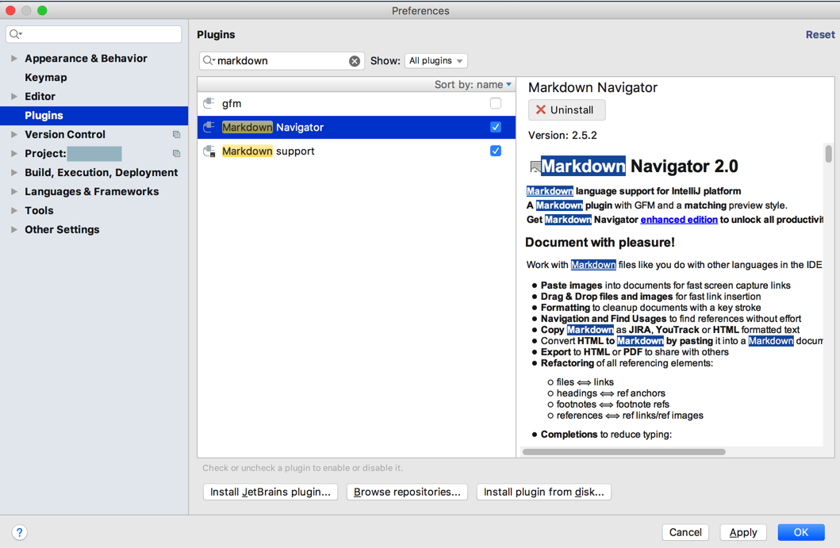The image size is (840, 548).
Task: Click the Apply button
Action: coord(743,532)
